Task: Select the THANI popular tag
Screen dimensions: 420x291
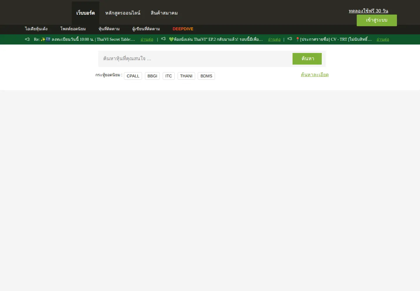Action: click(186, 76)
